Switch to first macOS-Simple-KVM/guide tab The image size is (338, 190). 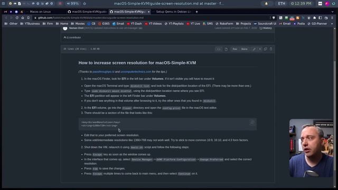point(87,12)
